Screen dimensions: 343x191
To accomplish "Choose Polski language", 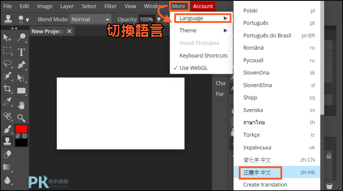I will point(277,11).
